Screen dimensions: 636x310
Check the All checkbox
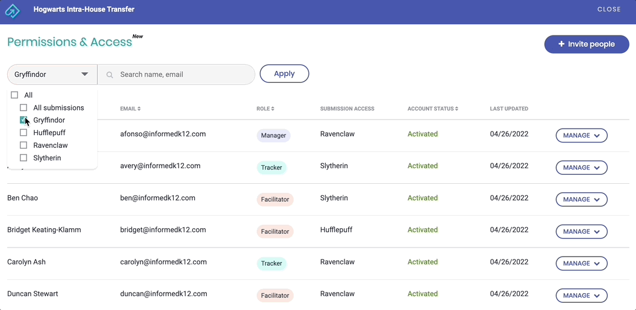(14, 96)
